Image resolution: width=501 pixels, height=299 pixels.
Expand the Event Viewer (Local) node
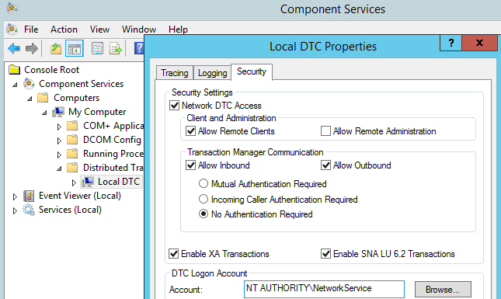click(x=15, y=196)
